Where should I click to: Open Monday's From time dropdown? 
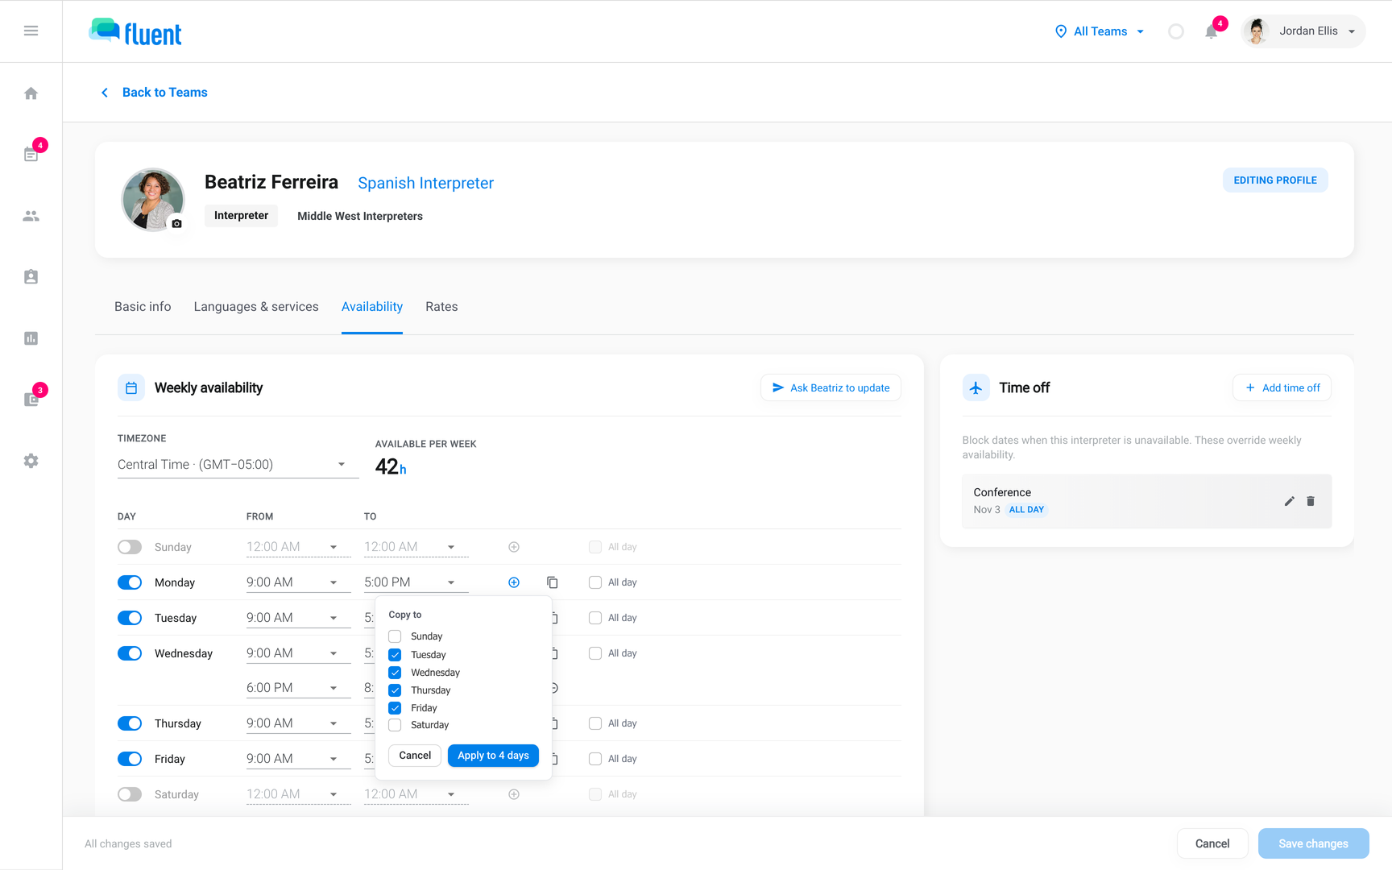click(298, 582)
